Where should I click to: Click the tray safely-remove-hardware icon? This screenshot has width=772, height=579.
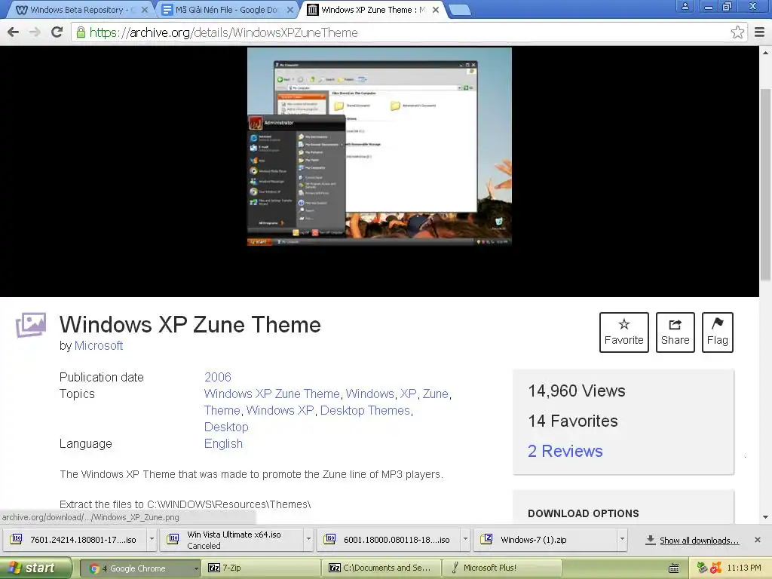pos(703,568)
